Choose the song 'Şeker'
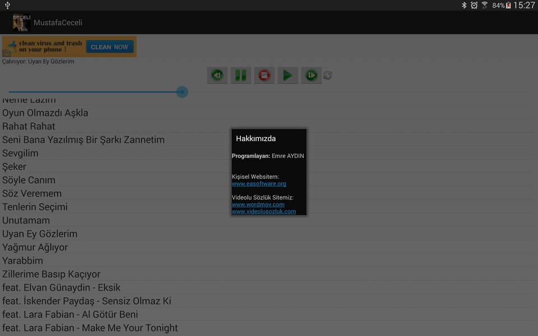This screenshot has height=336, width=538. point(269,167)
